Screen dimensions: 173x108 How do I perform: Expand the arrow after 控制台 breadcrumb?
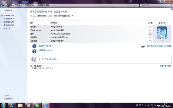pyautogui.click(x=21, y=5)
